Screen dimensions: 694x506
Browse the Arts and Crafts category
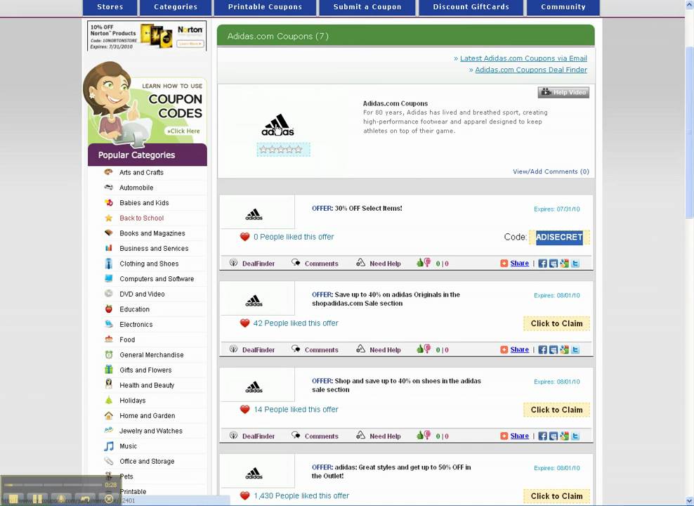point(141,173)
